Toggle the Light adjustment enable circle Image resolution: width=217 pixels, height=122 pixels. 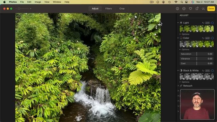pos(213,23)
